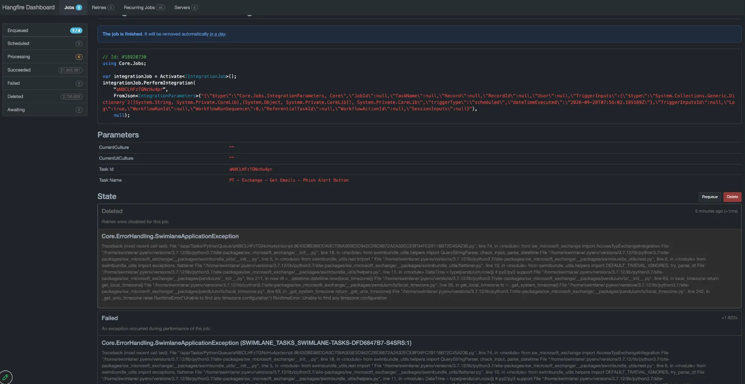Open the Servers tab
Viewport: 745px width, 384px height.
coord(186,7)
